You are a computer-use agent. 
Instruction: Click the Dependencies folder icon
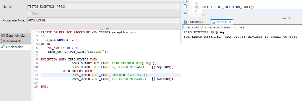pyautogui.click(x=3, y=35)
